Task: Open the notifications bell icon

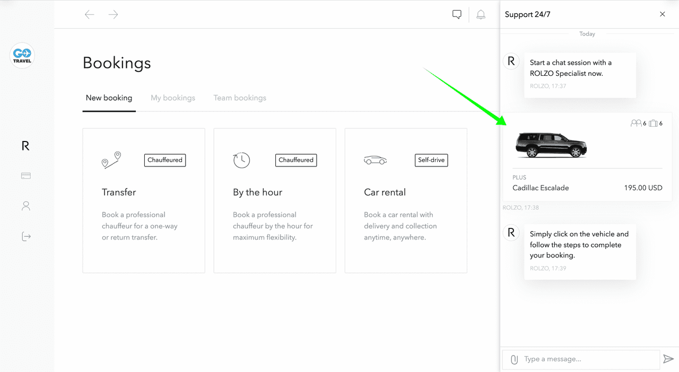Action: click(x=481, y=15)
